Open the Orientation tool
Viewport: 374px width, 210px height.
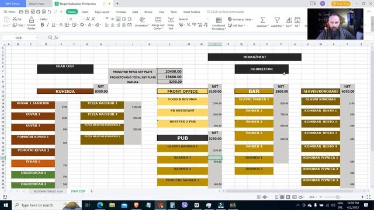[x=142, y=22]
